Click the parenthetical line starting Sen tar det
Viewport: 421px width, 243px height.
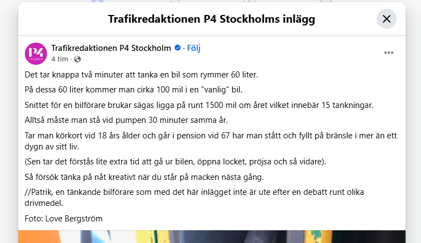click(x=175, y=162)
